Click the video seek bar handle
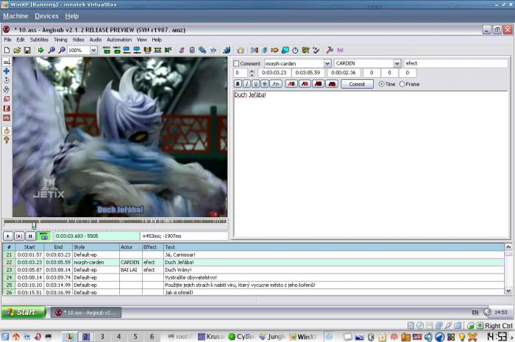The width and height of the screenshot is (515, 342). tap(34, 225)
